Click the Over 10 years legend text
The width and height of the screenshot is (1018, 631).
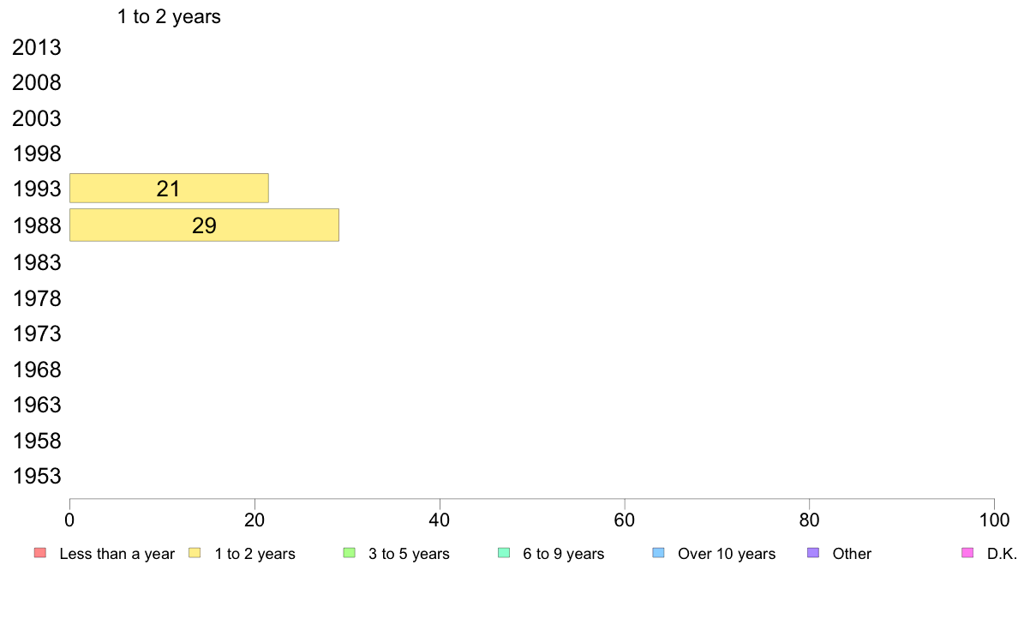tap(726, 554)
